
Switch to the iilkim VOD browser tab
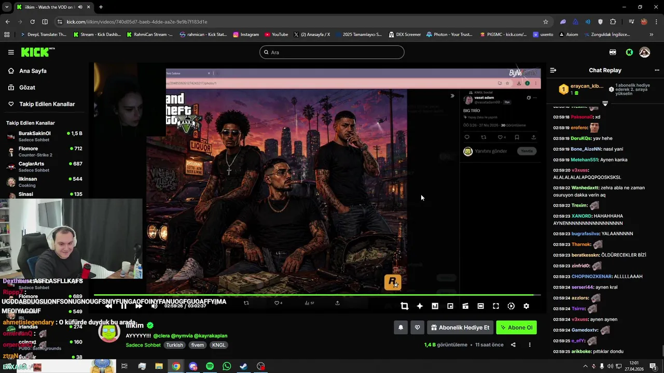point(53,7)
